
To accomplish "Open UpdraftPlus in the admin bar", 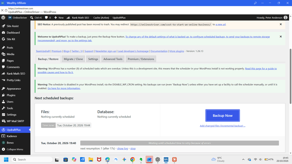I will 119,18.
